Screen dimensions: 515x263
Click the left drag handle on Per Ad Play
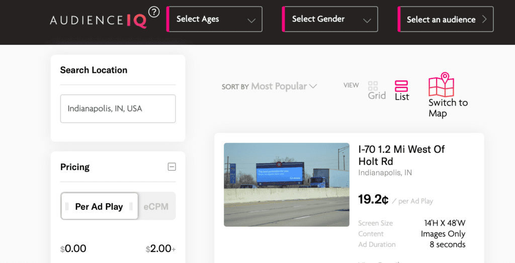pyautogui.click(x=67, y=206)
